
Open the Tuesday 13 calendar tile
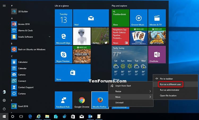[x=64, y=18]
